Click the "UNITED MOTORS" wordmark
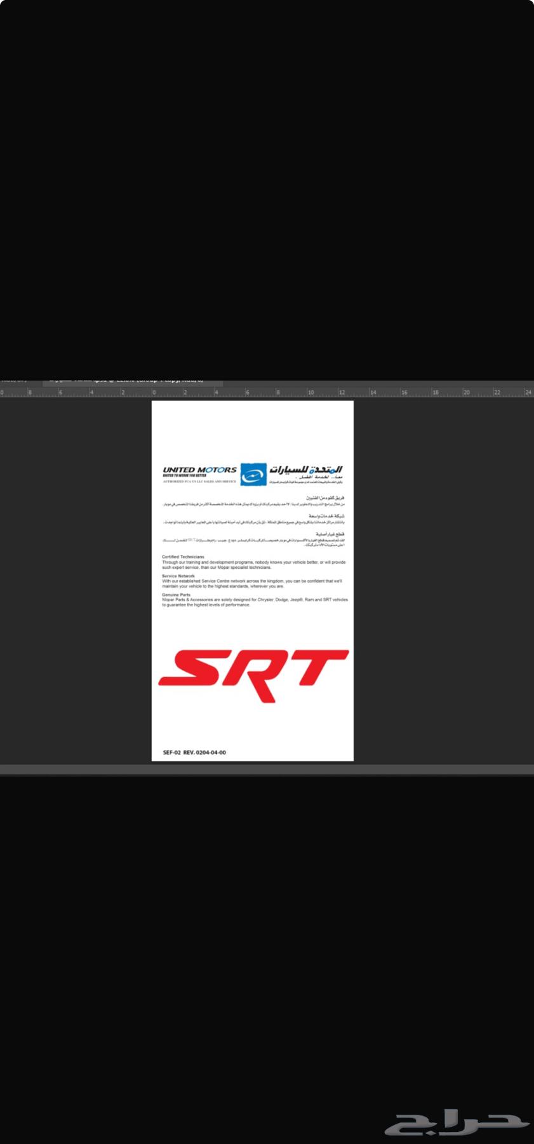 coord(199,470)
